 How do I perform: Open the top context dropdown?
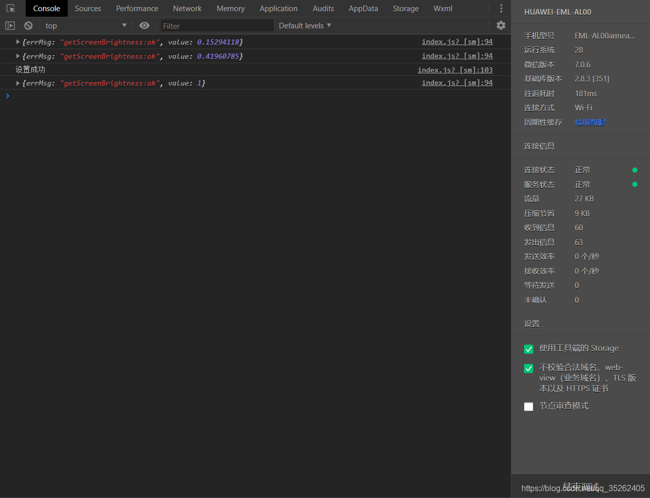(x=86, y=25)
